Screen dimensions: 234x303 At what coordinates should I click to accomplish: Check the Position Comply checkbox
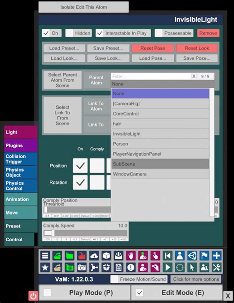pyautogui.click(x=97, y=166)
